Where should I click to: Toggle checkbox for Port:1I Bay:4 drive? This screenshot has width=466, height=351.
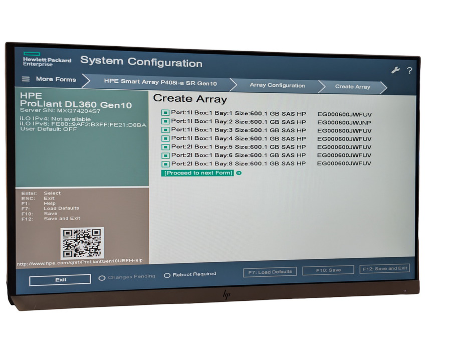(165, 138)
